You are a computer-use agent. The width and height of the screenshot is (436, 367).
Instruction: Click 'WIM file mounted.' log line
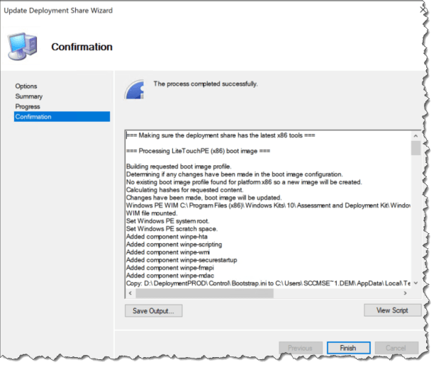(152, 213)
